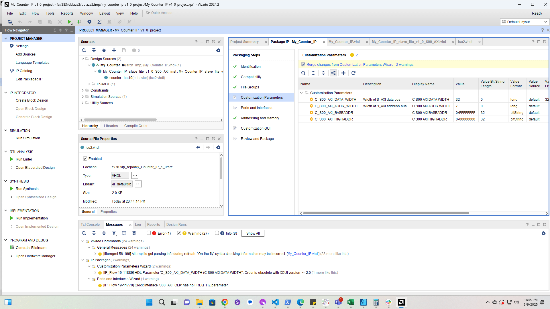Click the green Run toolbar icon
550x309 pixels.
[69, 22]
